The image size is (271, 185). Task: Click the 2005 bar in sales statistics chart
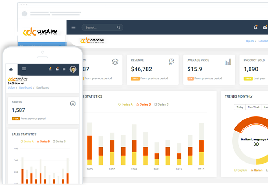(x=90, y=144)
